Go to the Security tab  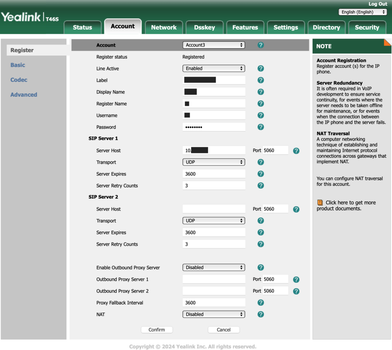(x=367, y=27)
